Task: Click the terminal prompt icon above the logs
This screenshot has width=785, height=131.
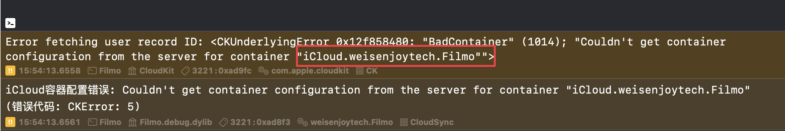Action: (10, 23)
